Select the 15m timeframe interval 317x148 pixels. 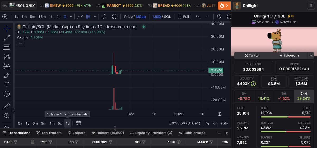click(x=42, y=17)
